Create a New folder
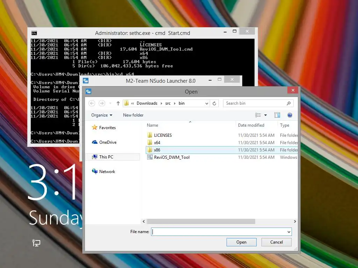The height and width of the screenshot is (268, 358). [133, 115]
